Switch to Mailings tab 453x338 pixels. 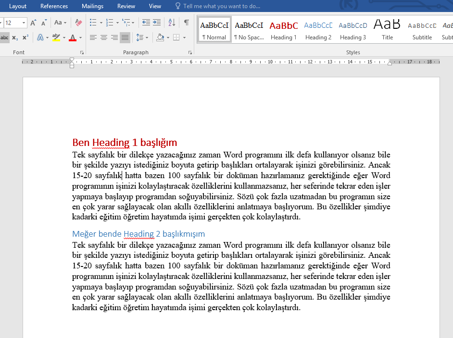click(92, 6)
